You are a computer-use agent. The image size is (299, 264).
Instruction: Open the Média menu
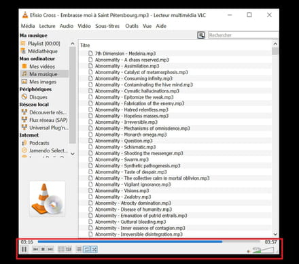click(28, 26)
